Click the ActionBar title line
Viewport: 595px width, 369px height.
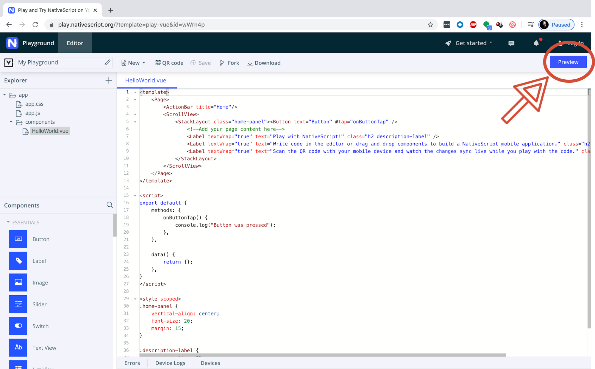[x=200, y=107]
